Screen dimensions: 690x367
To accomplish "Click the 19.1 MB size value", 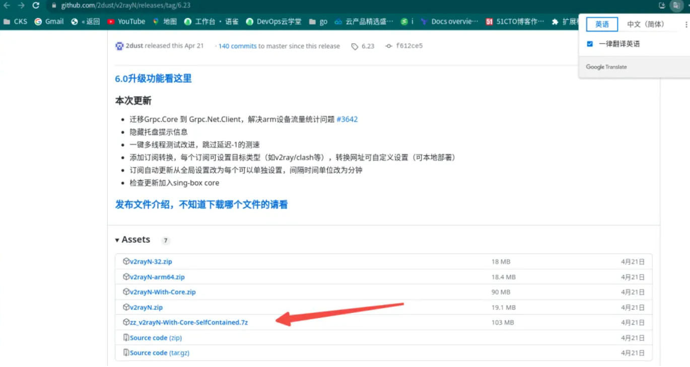I will coord(504,307).
